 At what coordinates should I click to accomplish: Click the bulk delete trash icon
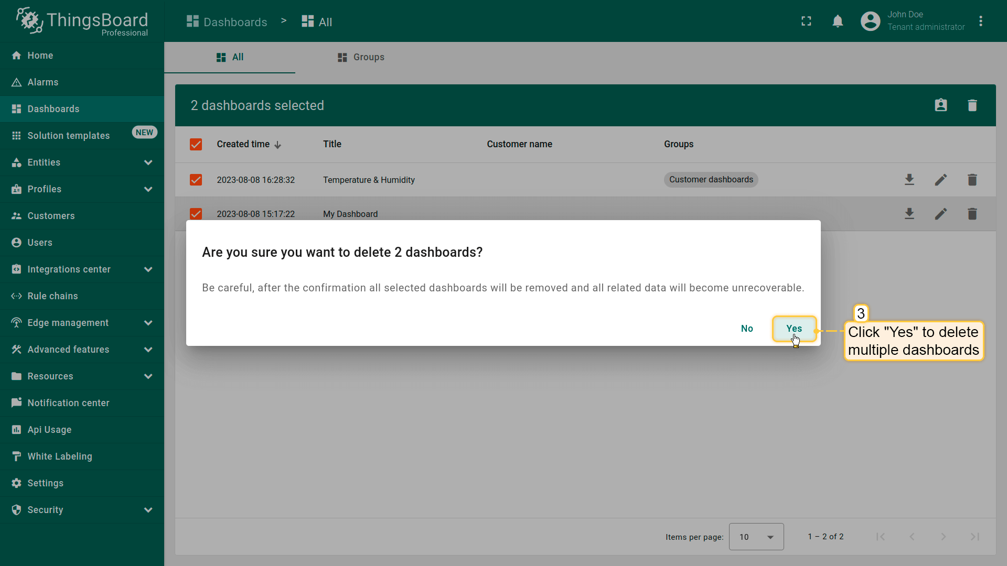tap(972, 105)
